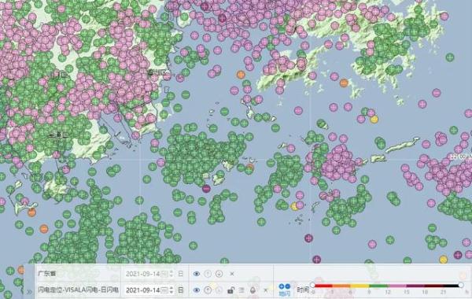Step the lightning layer date spinner

pos(171,290)
